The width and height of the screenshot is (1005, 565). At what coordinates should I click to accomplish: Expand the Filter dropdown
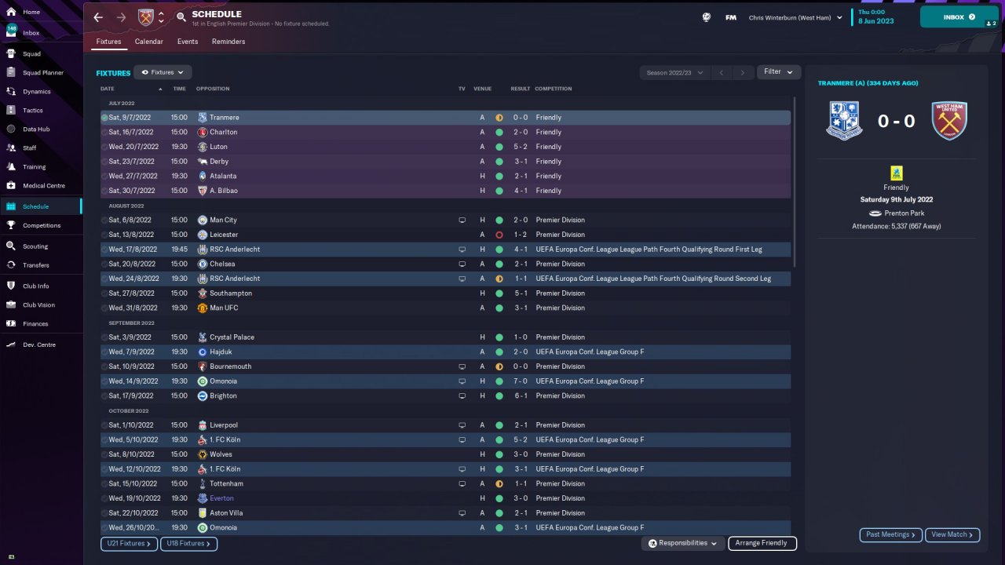click(x=779, y=72)
